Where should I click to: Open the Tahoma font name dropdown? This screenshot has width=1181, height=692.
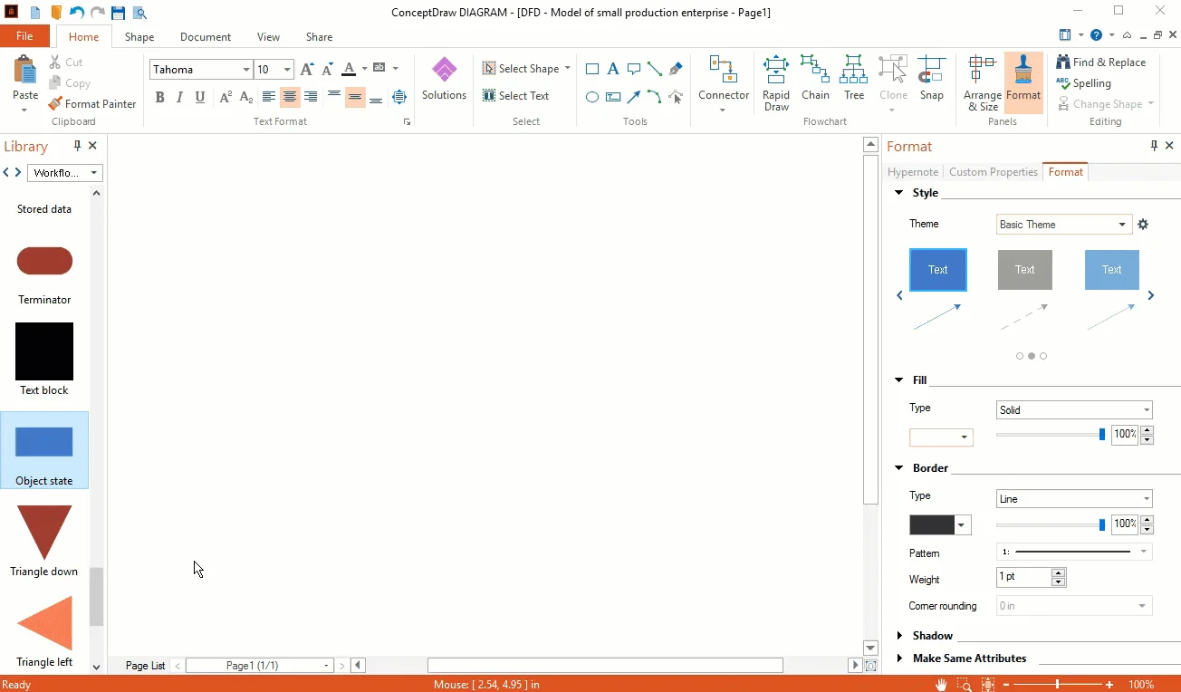pos(245,70)
